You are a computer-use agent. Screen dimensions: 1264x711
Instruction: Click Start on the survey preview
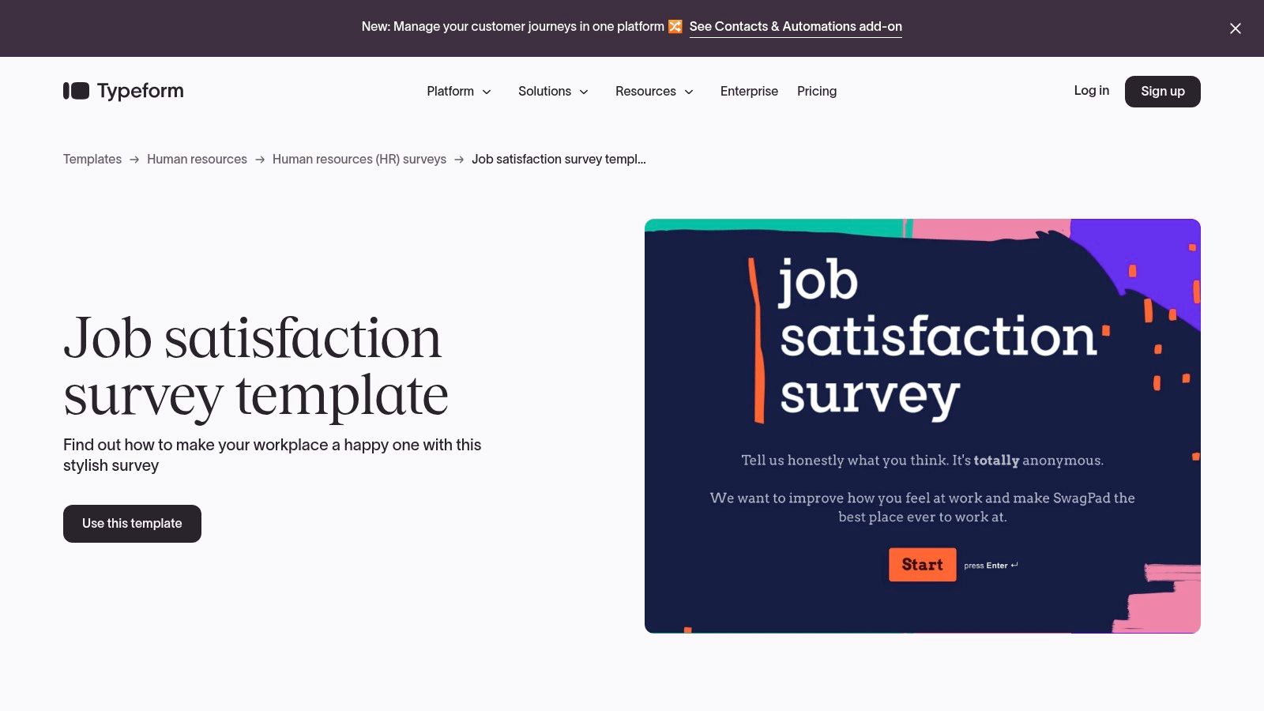tap(922, 564)
